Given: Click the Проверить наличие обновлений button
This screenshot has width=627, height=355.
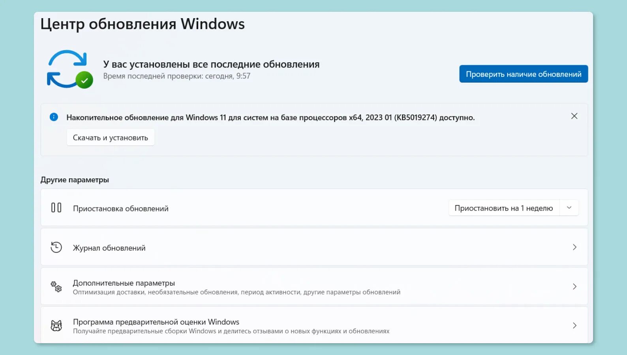Looking at the screenshot, I should click(x=524, y=74).
